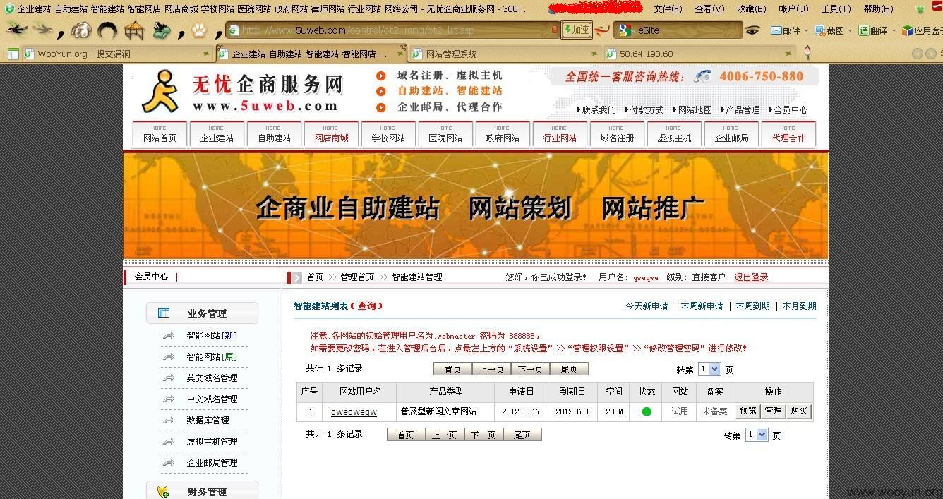943x499 pixels.
Task: Click the arrow icon next to 首页 breadcrumb
Action: [296, 277]
